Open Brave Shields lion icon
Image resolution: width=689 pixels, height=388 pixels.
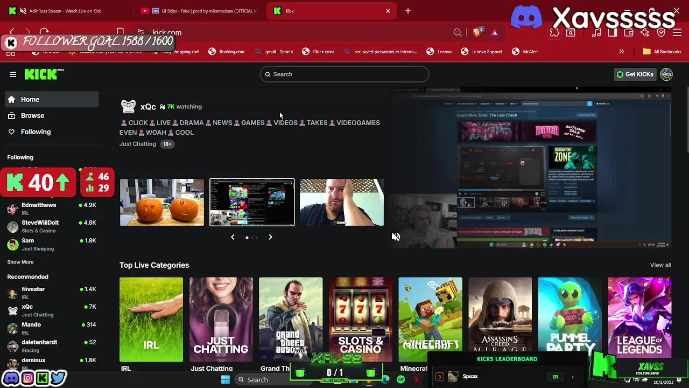click(x=477, y=32)
